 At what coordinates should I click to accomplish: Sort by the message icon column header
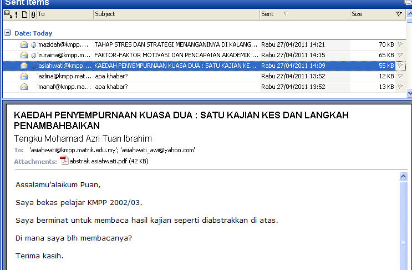25,14
